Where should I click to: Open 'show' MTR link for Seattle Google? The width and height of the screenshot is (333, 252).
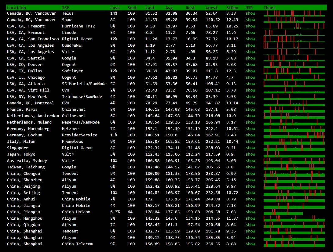point(250,58)
